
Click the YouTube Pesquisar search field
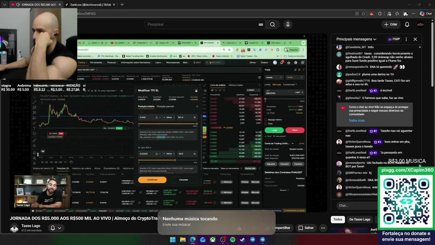coord(204,24)
